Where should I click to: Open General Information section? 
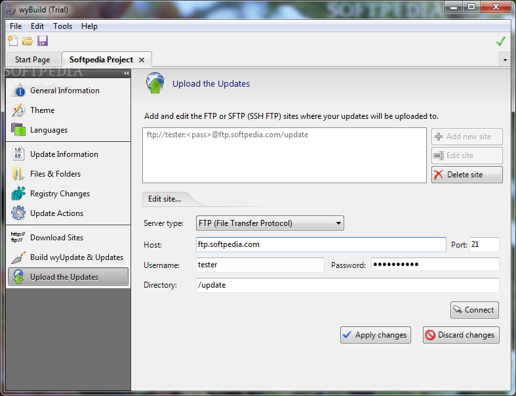[x=68, y=91]
